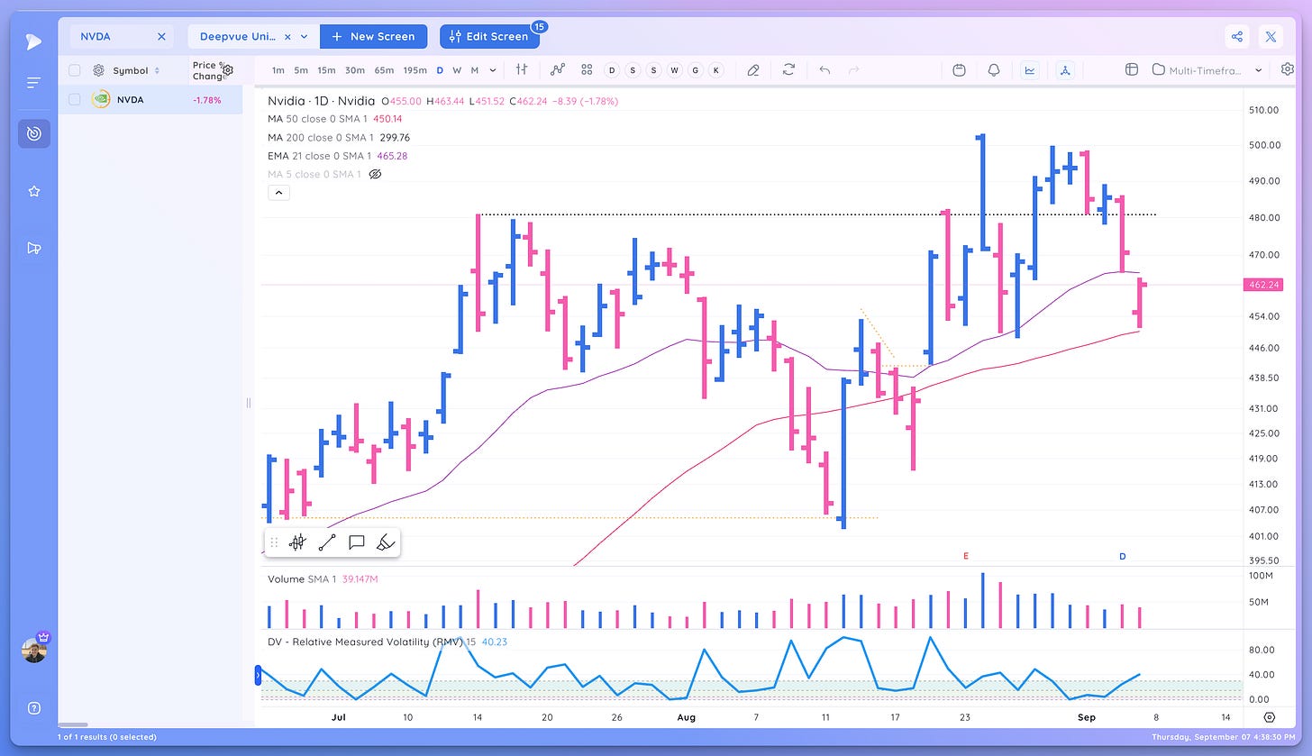Viewport: 1312px width, 756px height.
Task: Switch to 30m timeframe
Action: (x=354, y=70)
